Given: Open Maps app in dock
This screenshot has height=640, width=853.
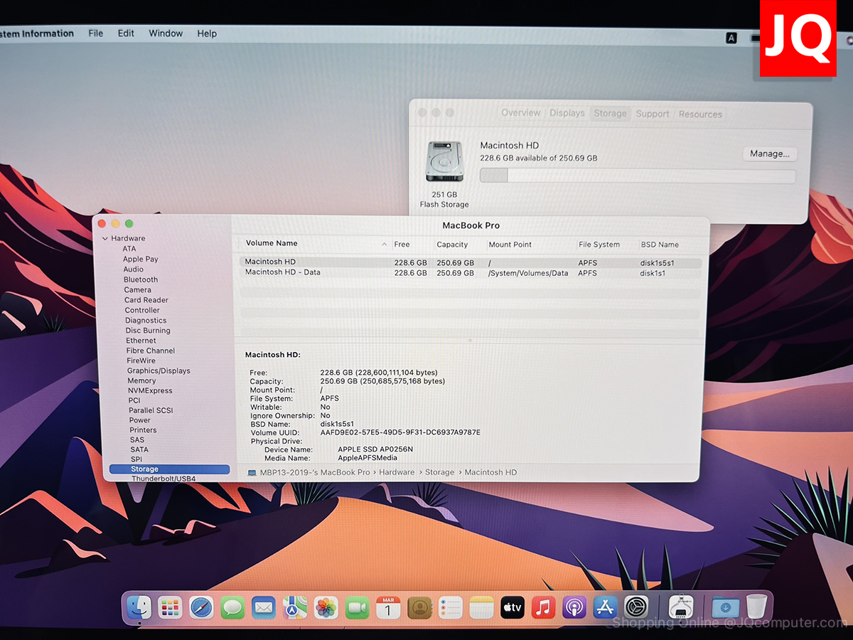Looking at the screenshot, I should tap(295, 607).
